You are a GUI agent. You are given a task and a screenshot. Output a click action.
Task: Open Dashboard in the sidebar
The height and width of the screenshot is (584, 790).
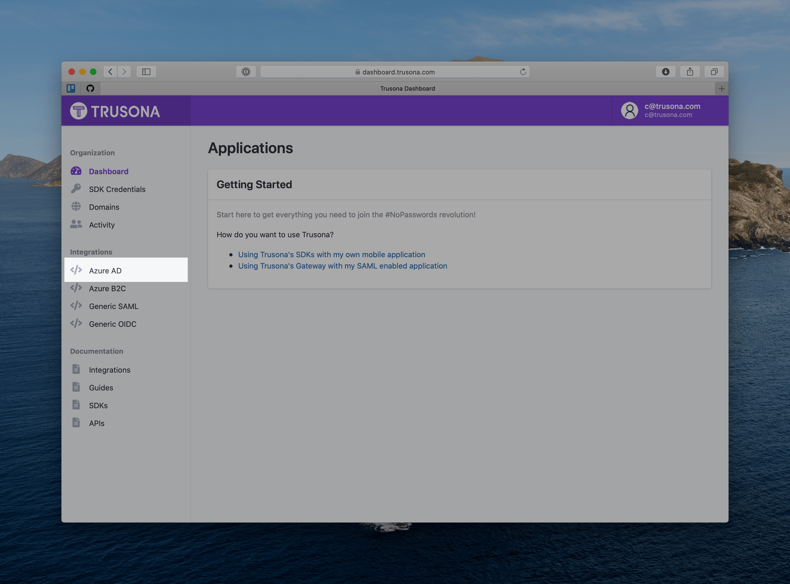coord(109,171)
